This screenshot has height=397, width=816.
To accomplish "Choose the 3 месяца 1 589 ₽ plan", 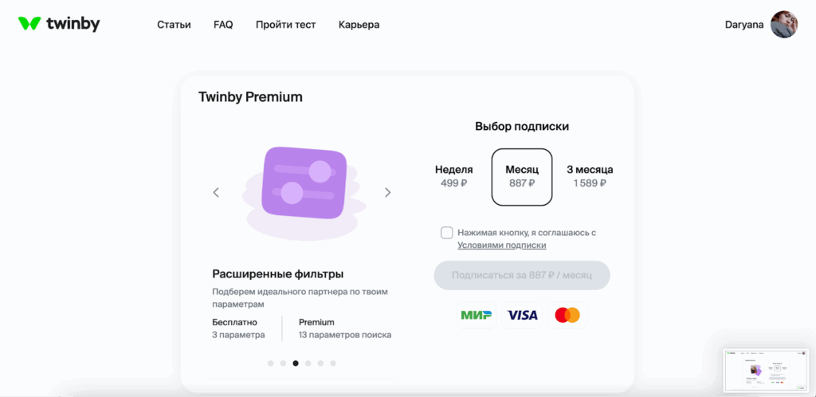I will click(x=590, y=176).
